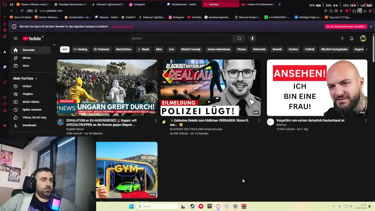Click the pin icon in address bar

325,11
